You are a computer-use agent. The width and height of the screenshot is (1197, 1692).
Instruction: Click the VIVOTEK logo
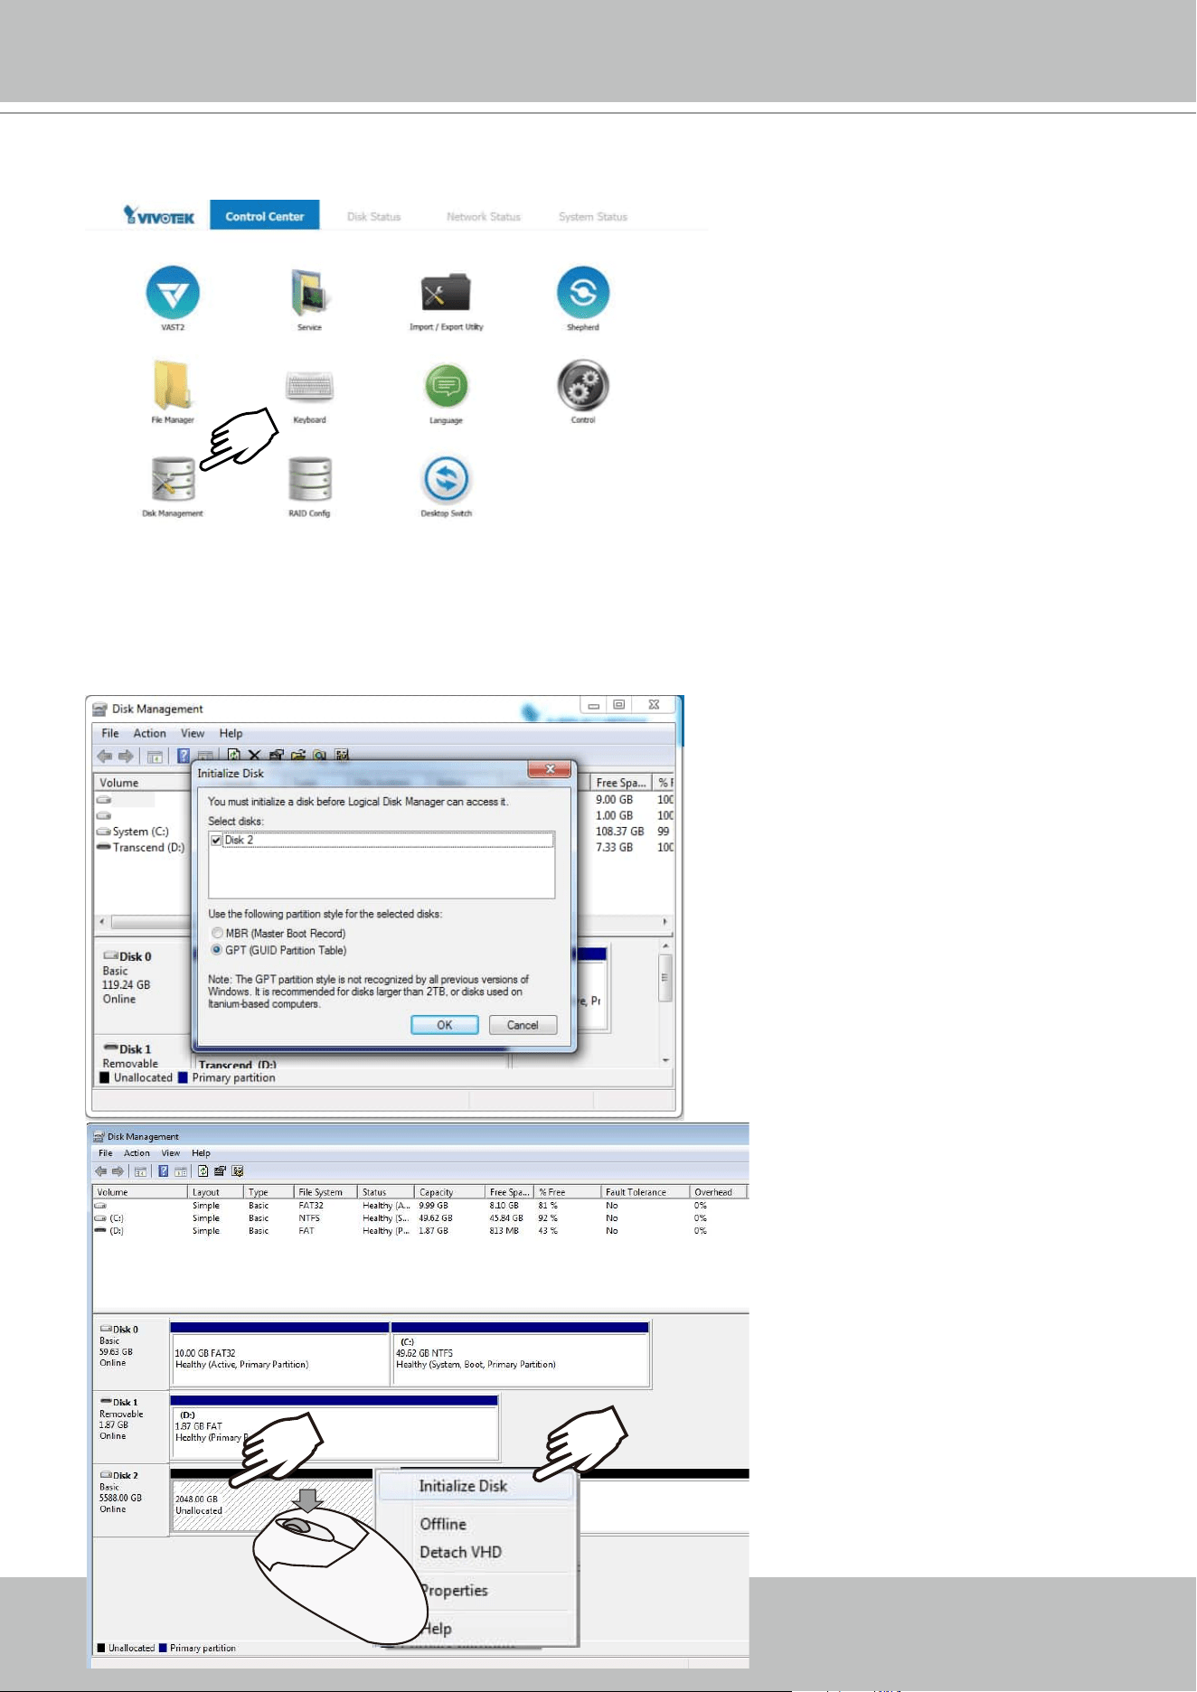click(159, 215)
